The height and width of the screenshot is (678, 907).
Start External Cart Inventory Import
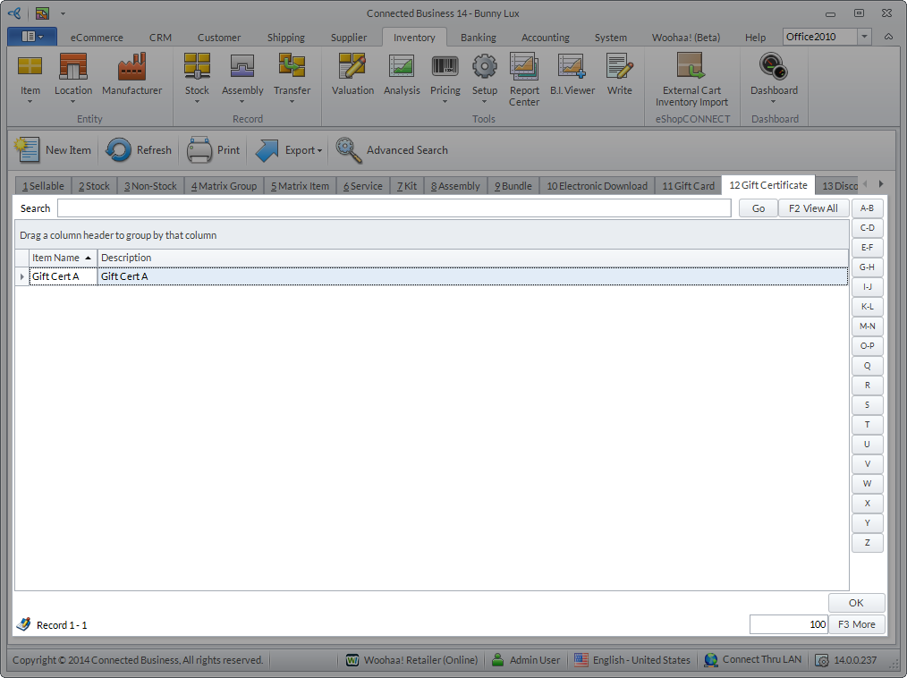(691, 80)
